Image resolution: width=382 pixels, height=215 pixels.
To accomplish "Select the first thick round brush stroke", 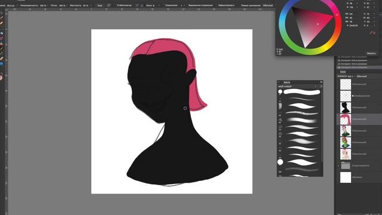I will coord(301,92).
